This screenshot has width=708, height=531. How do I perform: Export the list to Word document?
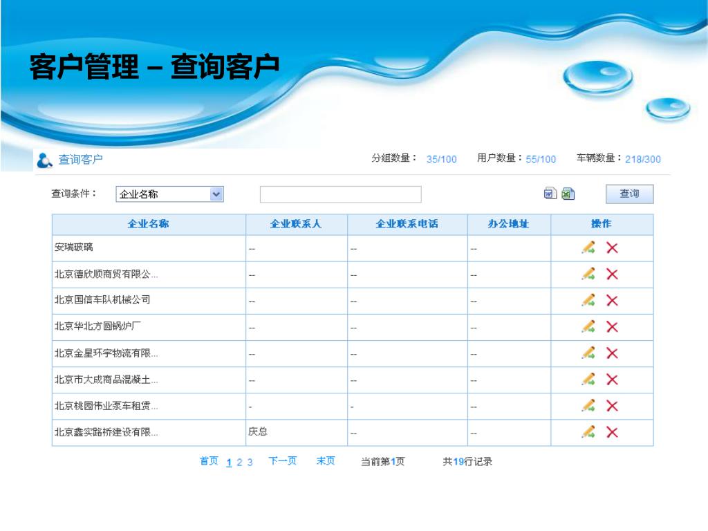click(550, 194)
